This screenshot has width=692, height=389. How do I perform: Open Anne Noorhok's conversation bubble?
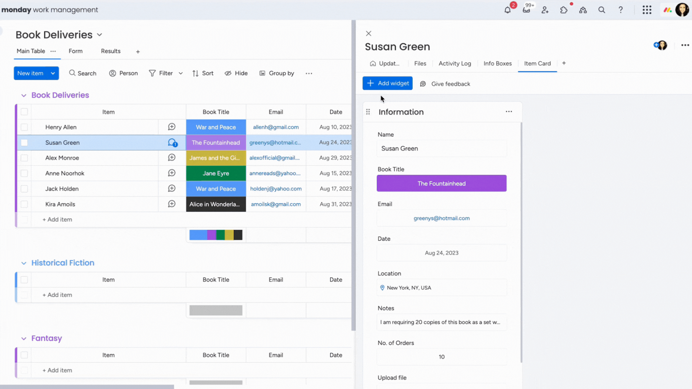172,173
